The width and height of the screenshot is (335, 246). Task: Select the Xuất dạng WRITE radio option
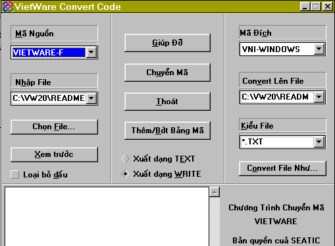[125, 174]
